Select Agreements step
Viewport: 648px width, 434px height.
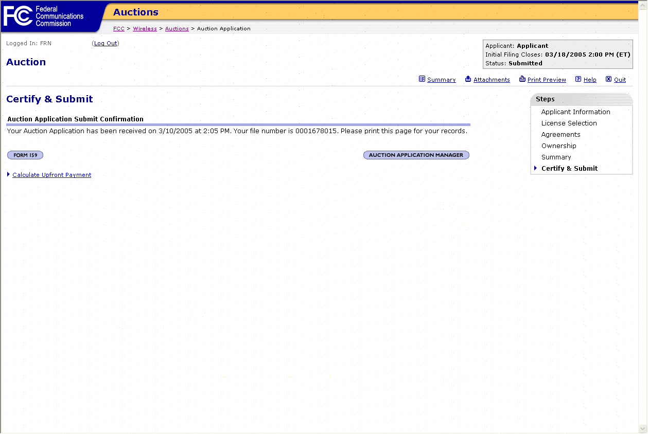coord(561,134)
